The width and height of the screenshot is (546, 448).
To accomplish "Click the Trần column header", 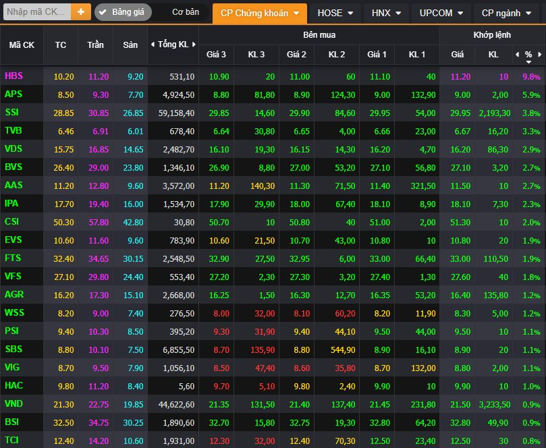I will coord(96,45).
